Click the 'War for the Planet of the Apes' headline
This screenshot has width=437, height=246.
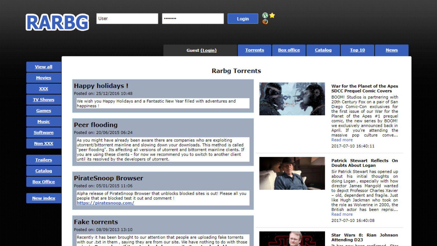tap(365, 88)
